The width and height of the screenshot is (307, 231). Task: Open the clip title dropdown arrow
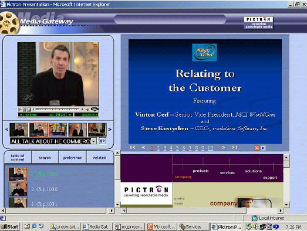(x=94, y=141)
